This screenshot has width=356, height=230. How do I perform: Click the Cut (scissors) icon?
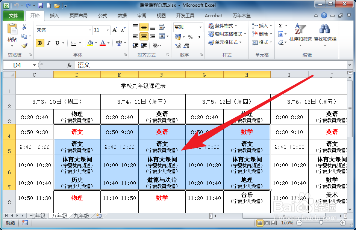pyautogui.click(x=24, y=27)
